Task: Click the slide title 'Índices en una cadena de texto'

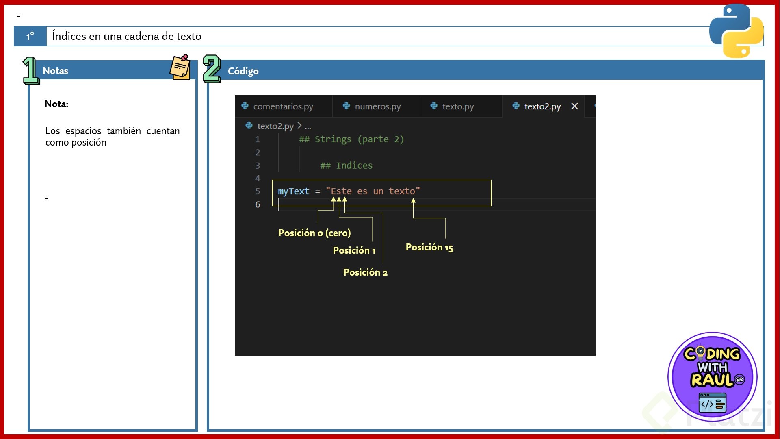Action: click(127, 36)
